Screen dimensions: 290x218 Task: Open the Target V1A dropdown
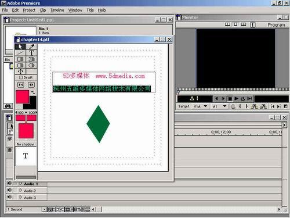coord(205,106)
